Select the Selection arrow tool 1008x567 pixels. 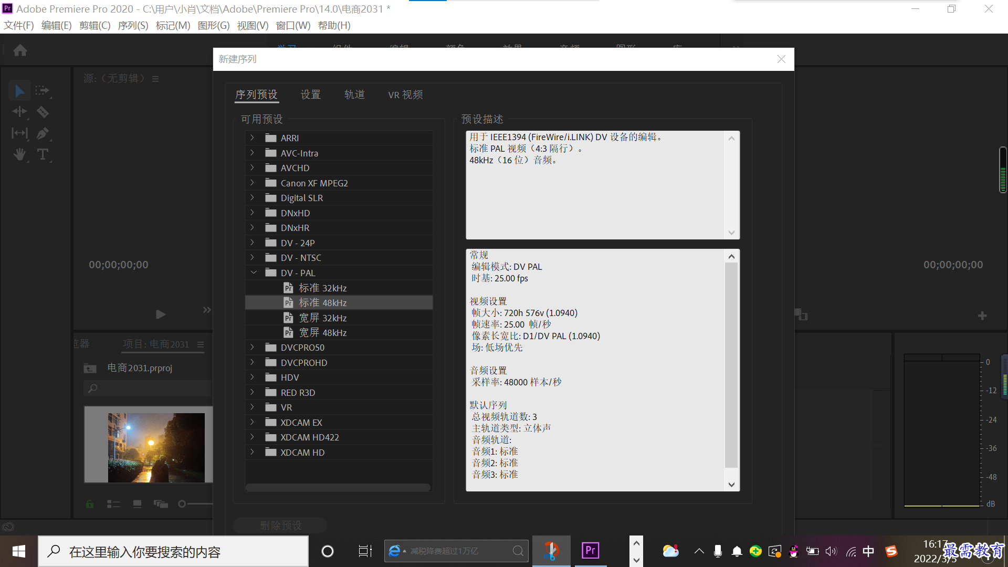[19, 91]
